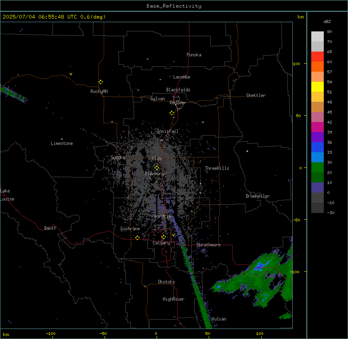Click the green radar streak near the northwest map edge
The image size is (348, 339).
[x=13, y=94]
